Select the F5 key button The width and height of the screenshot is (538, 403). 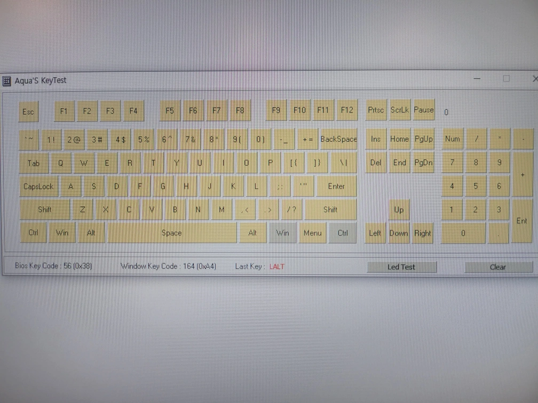[x=170, y=111]
